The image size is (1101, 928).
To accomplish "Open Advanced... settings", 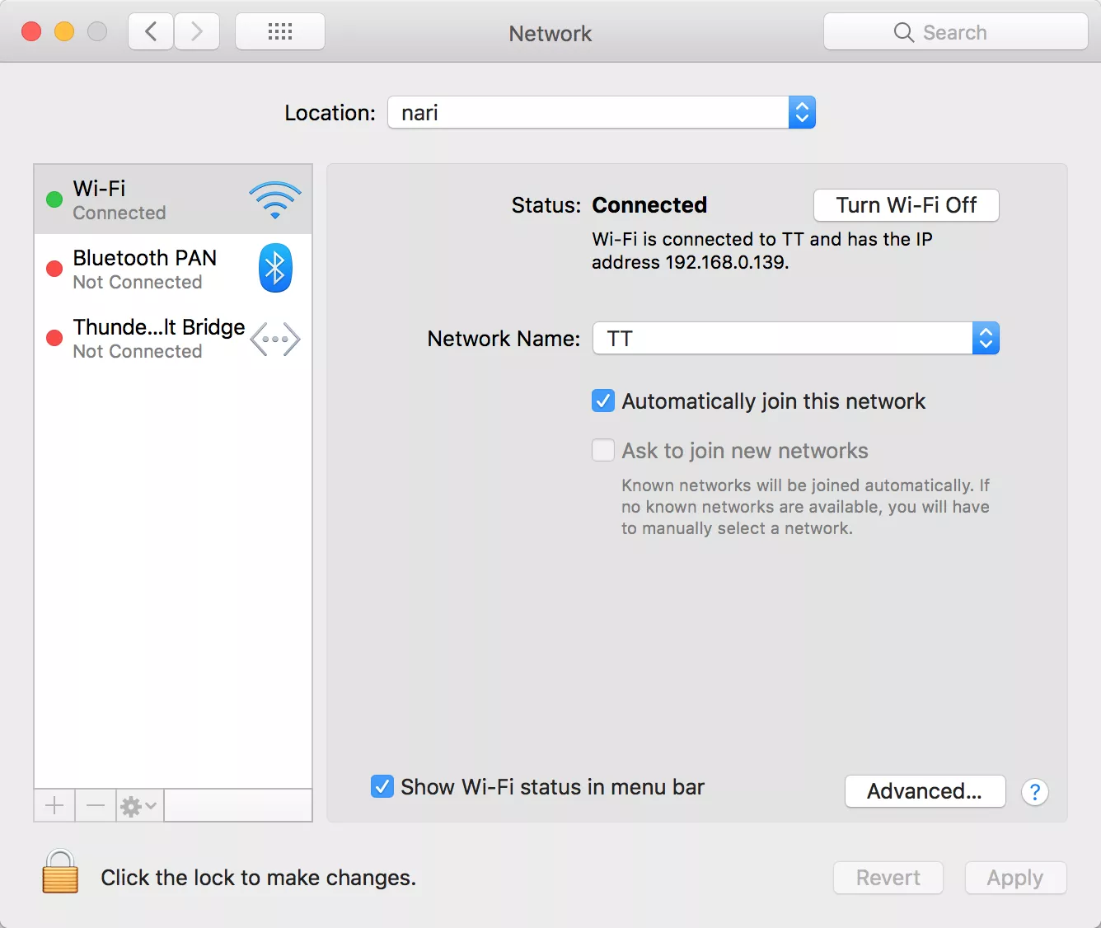I will click(925, 791).
